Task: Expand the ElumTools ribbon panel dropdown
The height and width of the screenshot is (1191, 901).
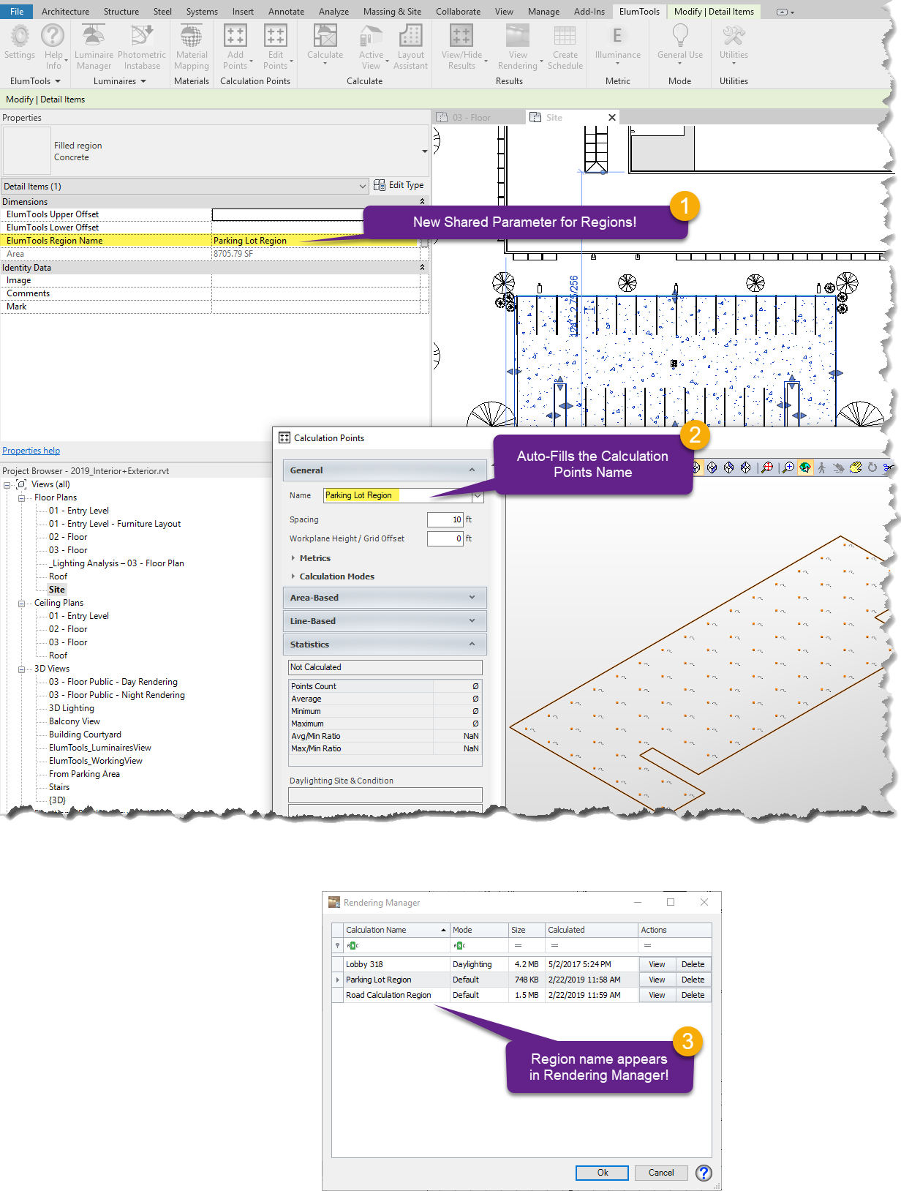Action: coord(58,81)
